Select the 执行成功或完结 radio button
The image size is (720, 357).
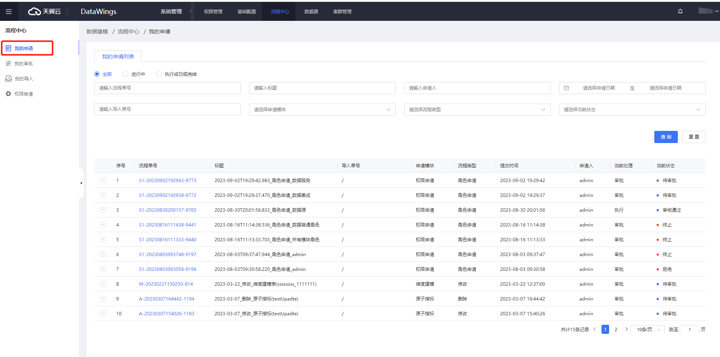[159, 74]
